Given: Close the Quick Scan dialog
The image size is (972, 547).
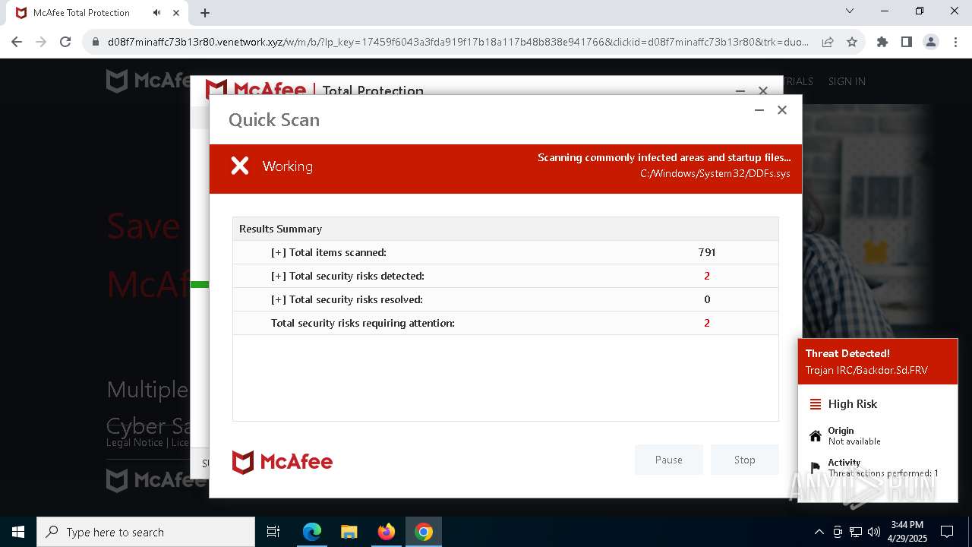Looking at the screenshot, I should pyautogui.click(x=782, y=110).
